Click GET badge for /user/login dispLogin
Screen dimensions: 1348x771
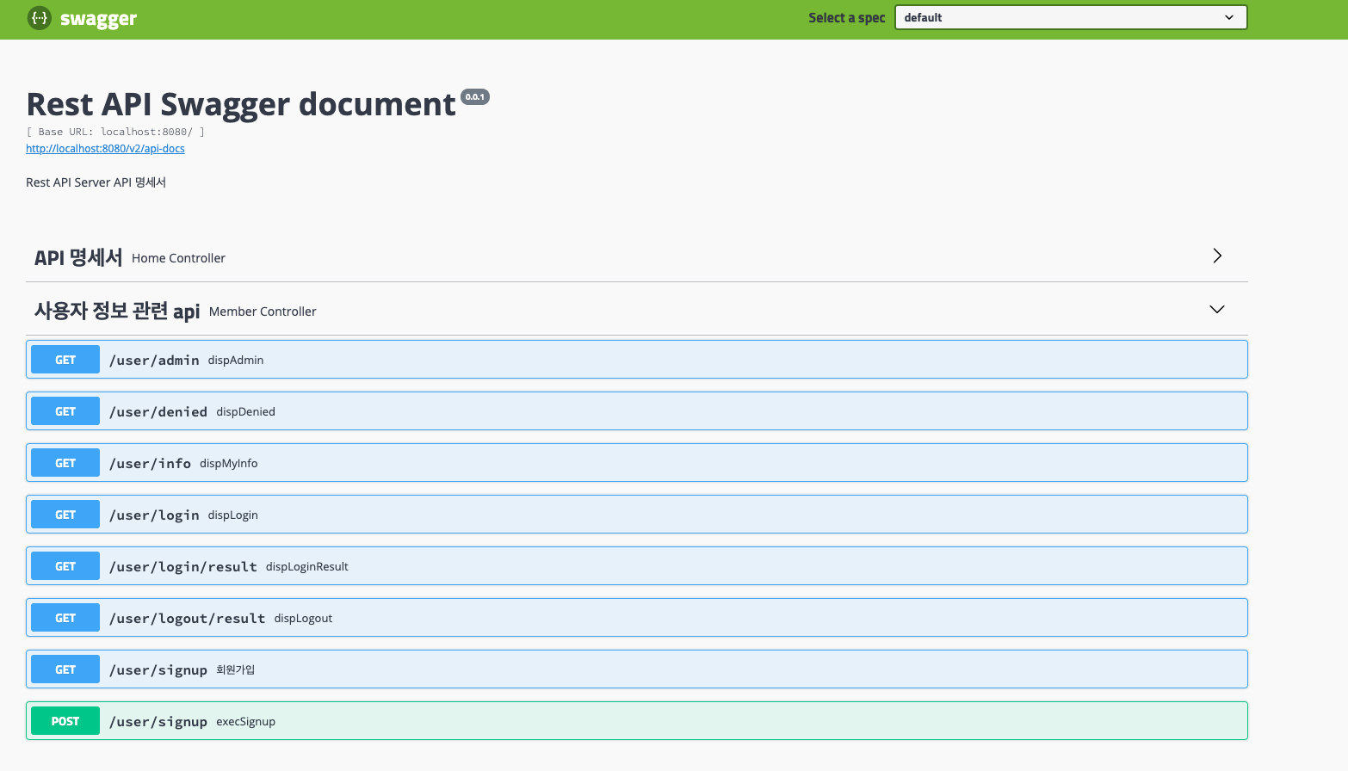[65, 515]
